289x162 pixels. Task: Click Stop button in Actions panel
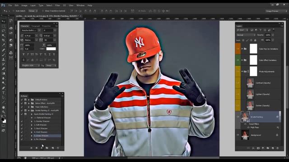coord(31,148)
